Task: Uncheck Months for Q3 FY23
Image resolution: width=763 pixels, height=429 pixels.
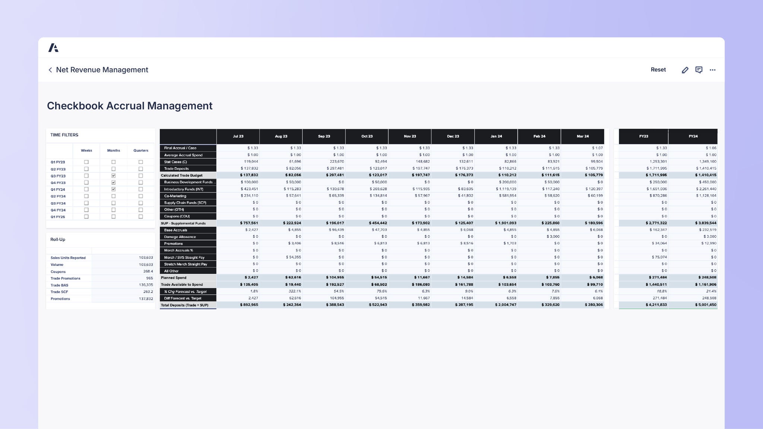Action: [114, 176]
